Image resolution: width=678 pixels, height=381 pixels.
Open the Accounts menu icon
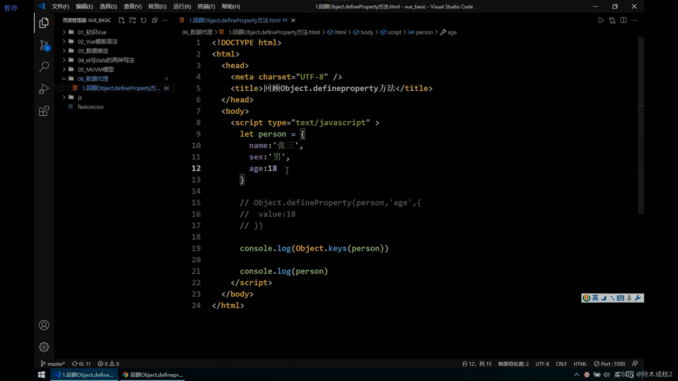click(44, 325)
